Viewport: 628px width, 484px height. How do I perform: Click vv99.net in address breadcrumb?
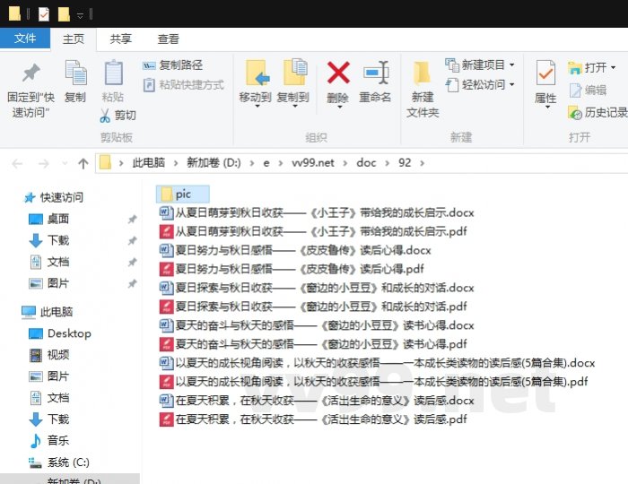pyautogui.click(x=313, y=163)
